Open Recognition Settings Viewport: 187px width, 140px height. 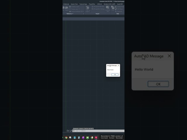coord(98,9)
